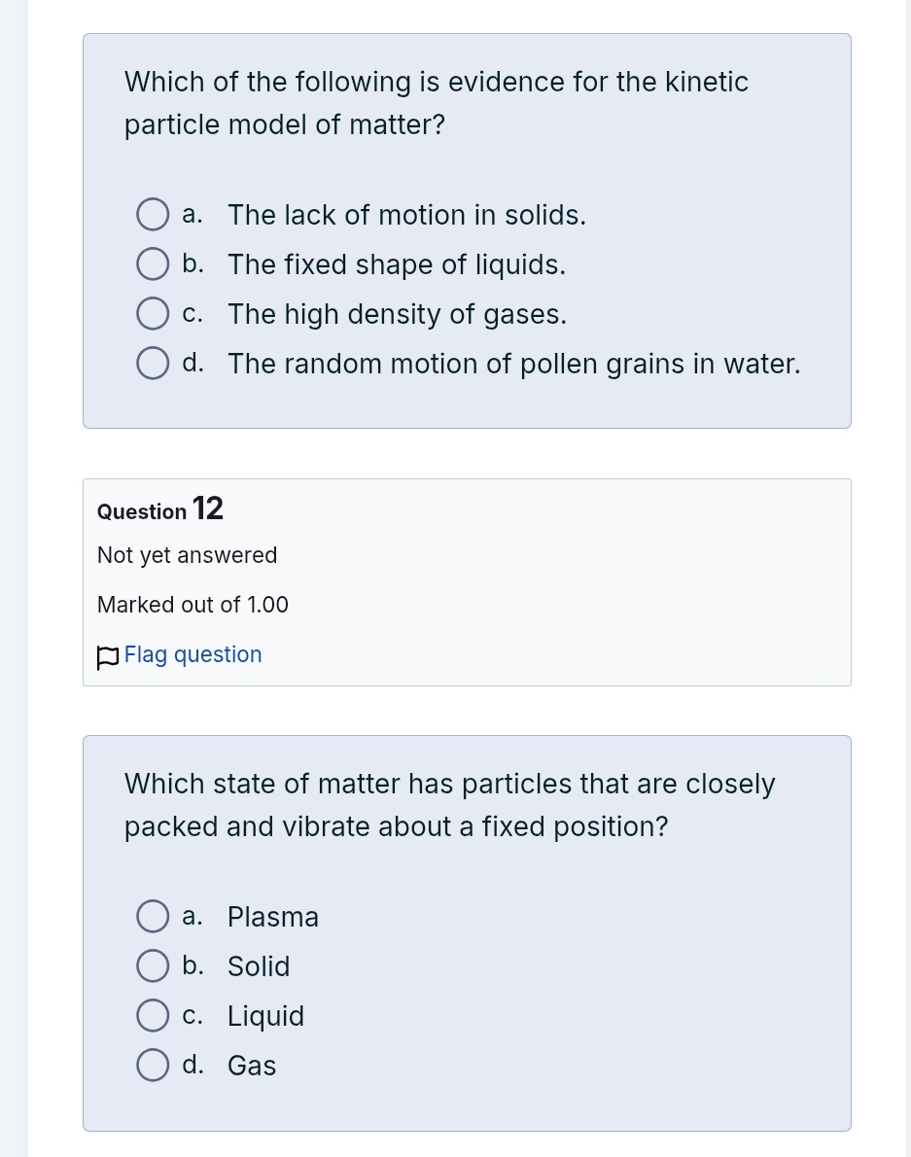Screen dimensions: 911x1157
Task: Click the Question 12 heading
Action: pos(159,508)
